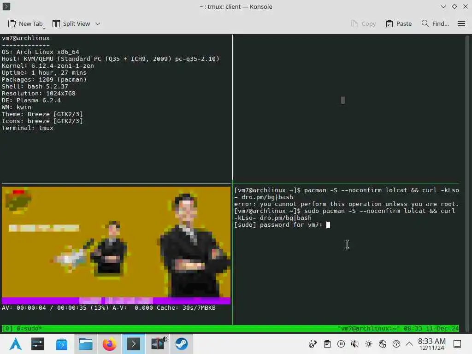Click the media pause tray icon
Viewport: 472px width, 354px height.
click(x=341, y=344)
